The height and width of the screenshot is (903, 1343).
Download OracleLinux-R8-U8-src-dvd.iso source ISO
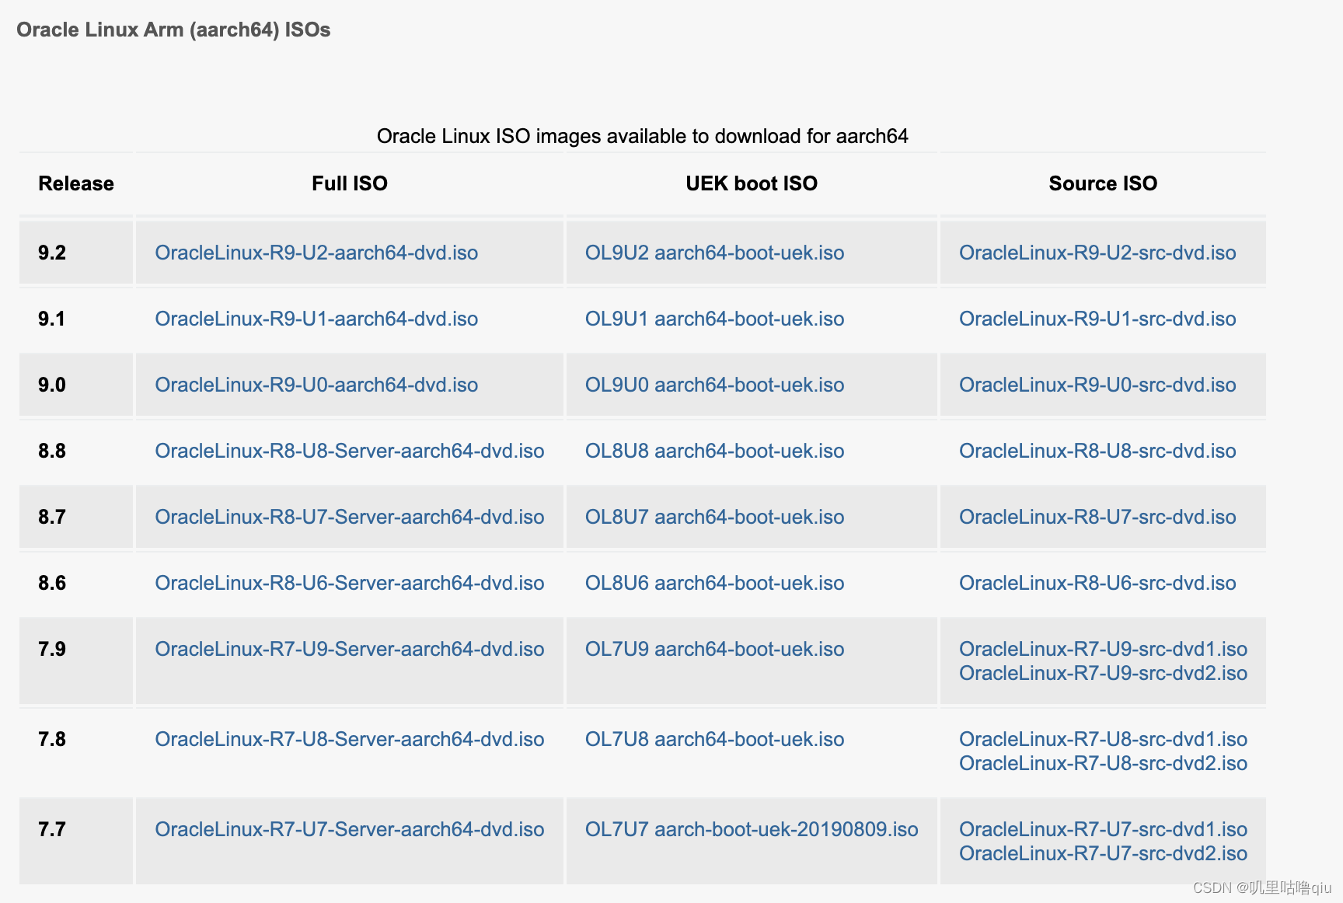[x=1097, y=451]
